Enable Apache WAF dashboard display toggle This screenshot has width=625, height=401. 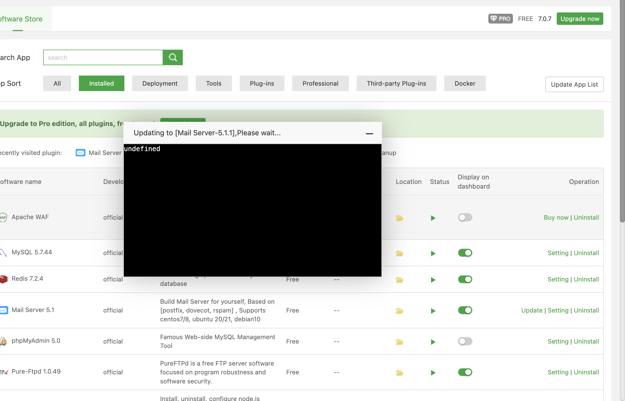465,217
